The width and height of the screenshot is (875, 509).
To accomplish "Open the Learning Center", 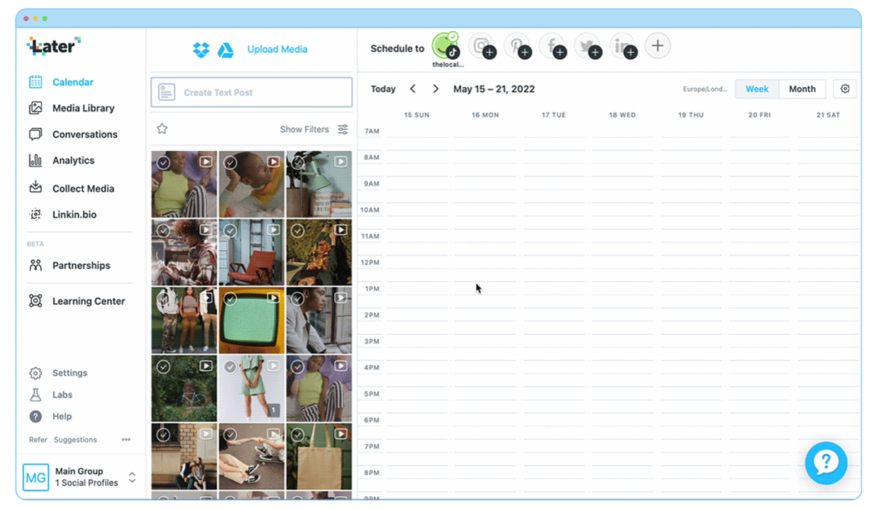I will [x=76, y=301].
